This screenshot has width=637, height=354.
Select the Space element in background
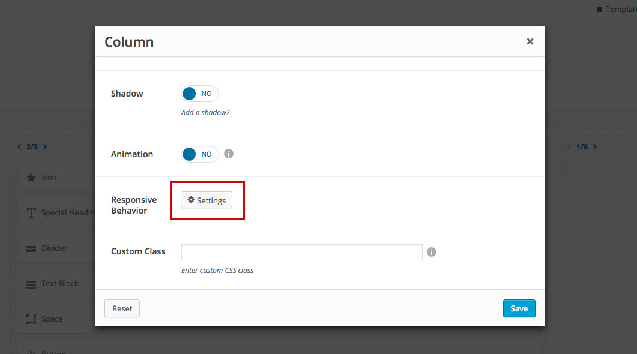56,319
